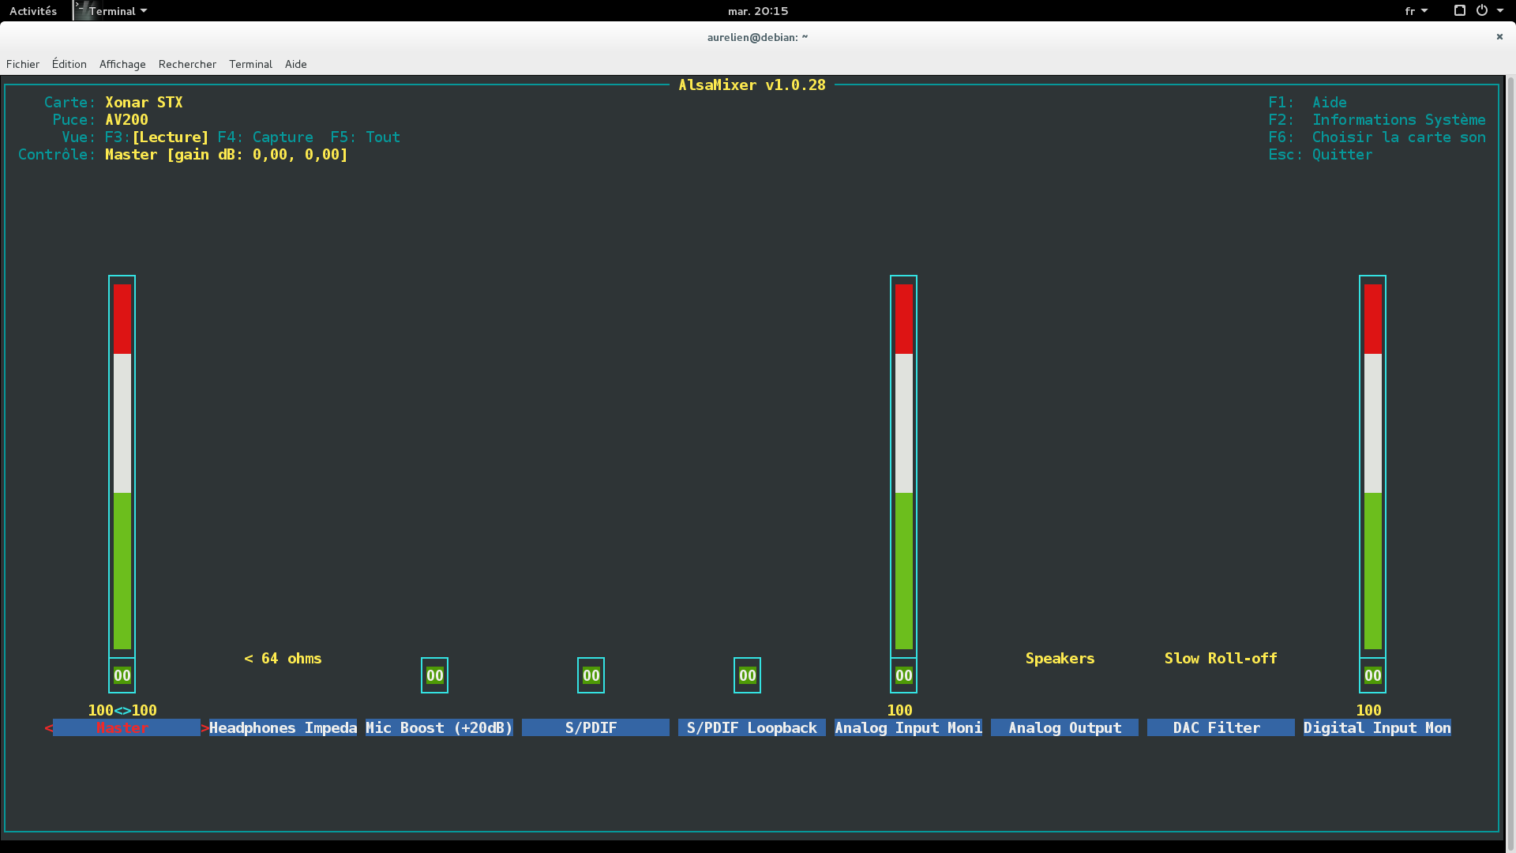The height and width of the screenshot is (853, 1516).
Task: Click the Analog Output channel label
Action: click(x=1064, y=727)
